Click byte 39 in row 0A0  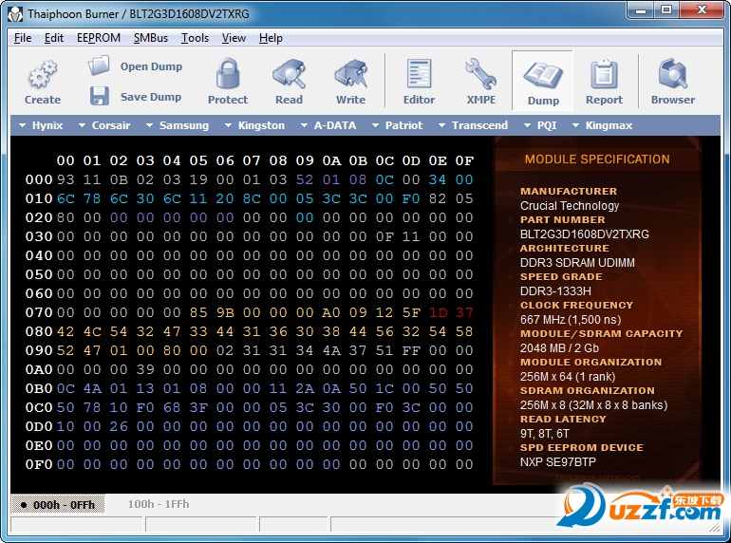pos(145,369)
